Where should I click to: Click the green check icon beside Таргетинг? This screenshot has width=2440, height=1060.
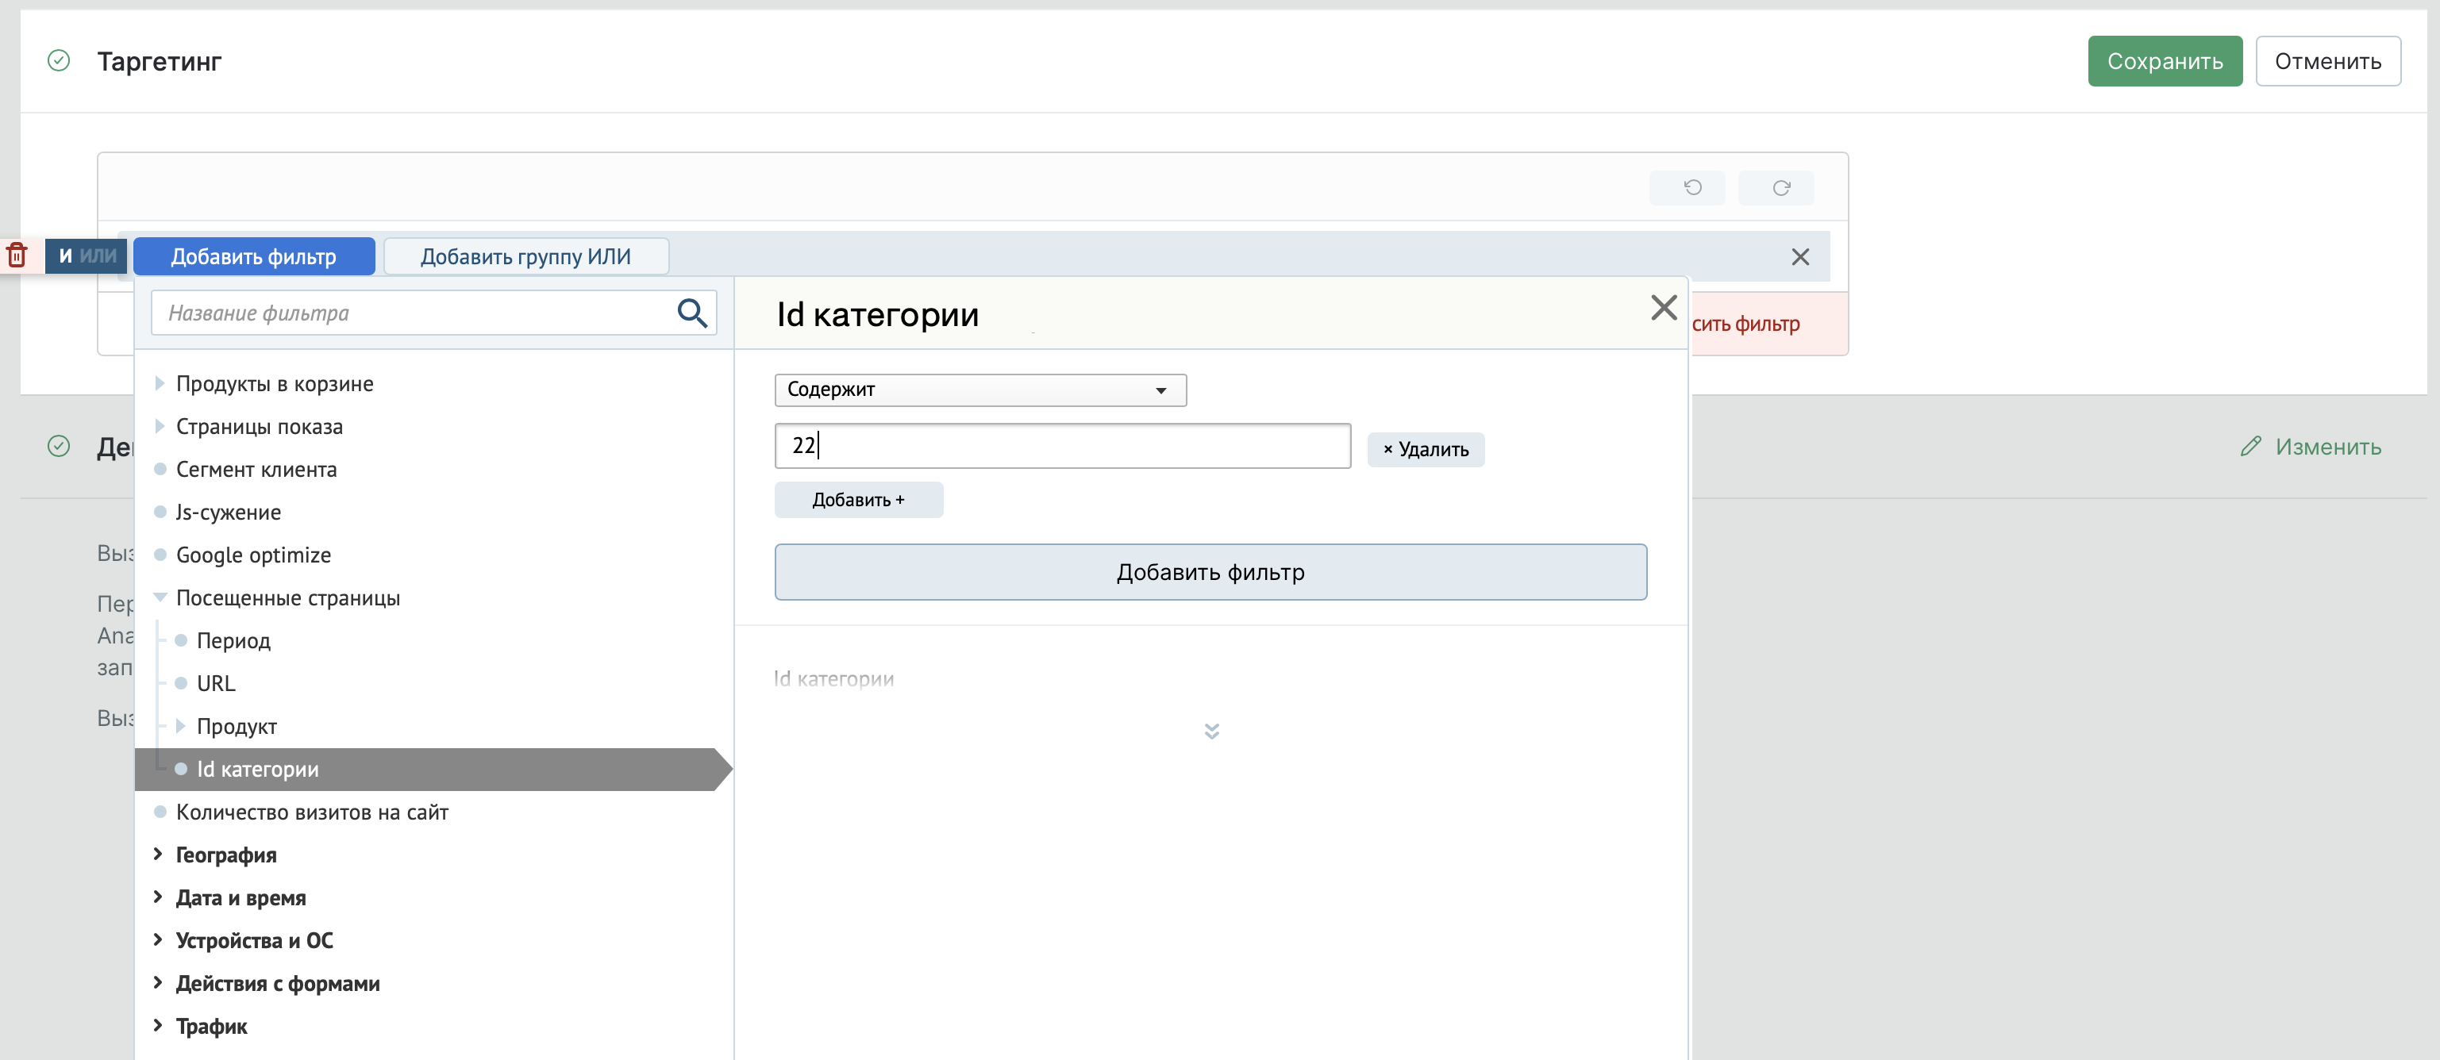[59, 60]
